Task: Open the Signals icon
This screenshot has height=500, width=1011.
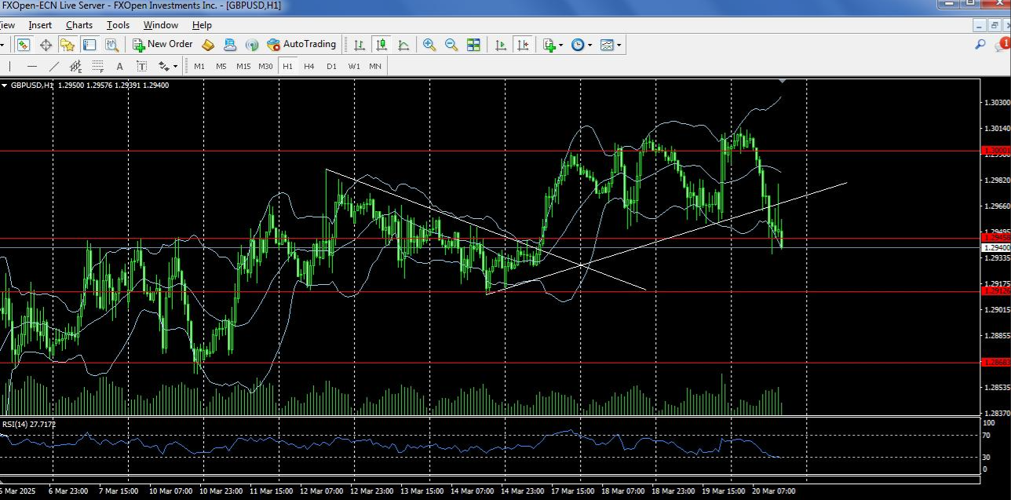Action: (x=252, y=45)
